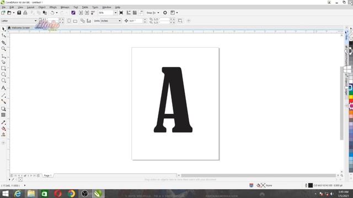Select the Smart Fill tool

coord(4,135)
